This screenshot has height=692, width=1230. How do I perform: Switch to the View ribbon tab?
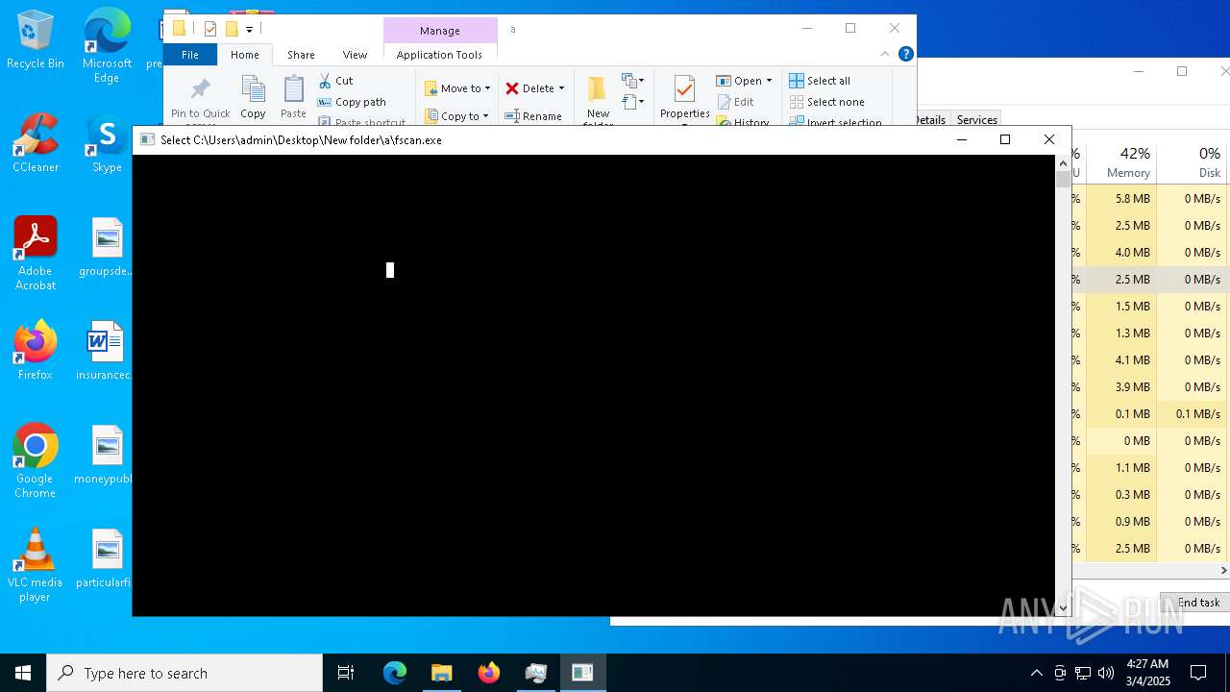355,55
